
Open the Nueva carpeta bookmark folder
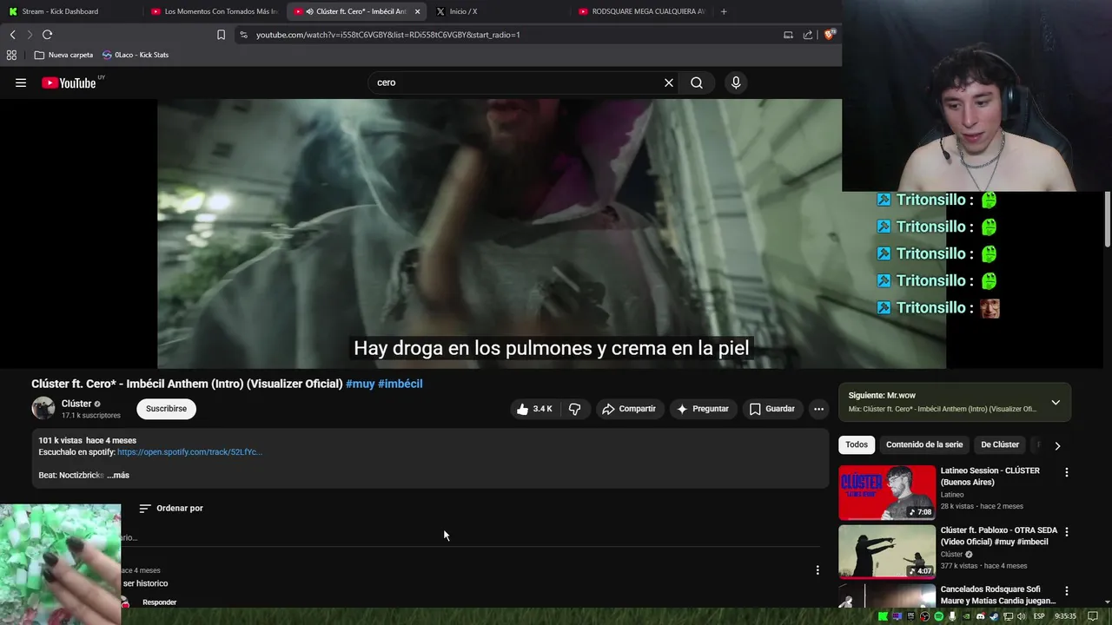pos(63,55)
